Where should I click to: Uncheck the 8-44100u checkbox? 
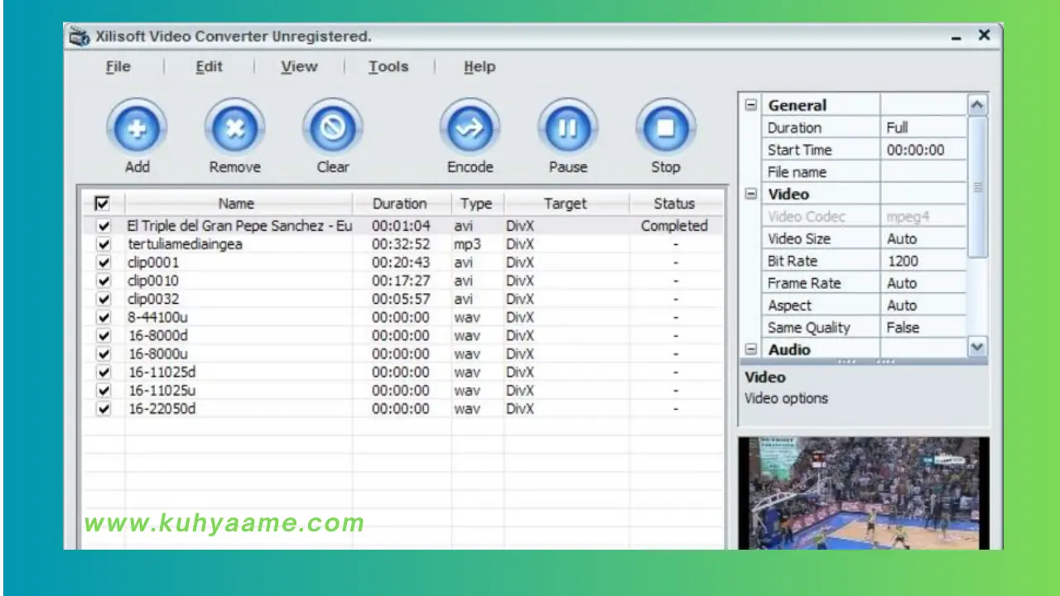click(x=104, y=317)
